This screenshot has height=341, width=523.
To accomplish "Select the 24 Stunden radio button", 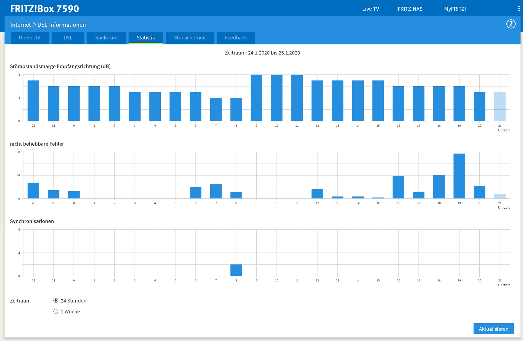I will point(56,300).
